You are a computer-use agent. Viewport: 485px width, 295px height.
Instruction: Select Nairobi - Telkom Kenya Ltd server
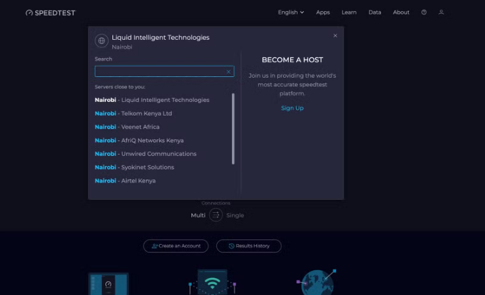(x=133, y=114)
